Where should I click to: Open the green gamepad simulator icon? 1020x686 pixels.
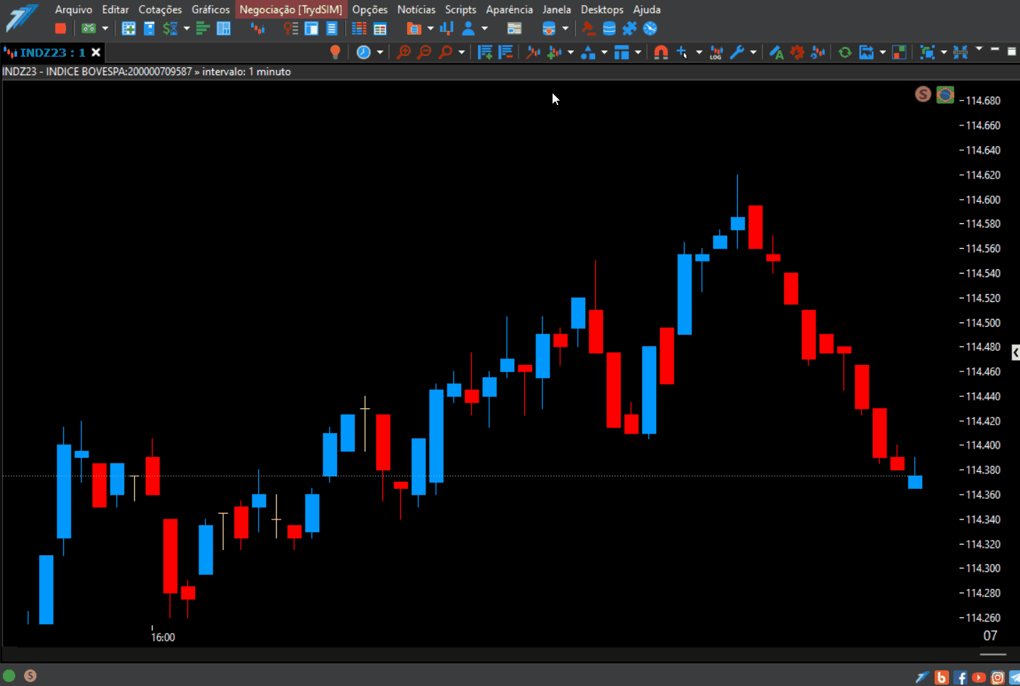[89, 28]
